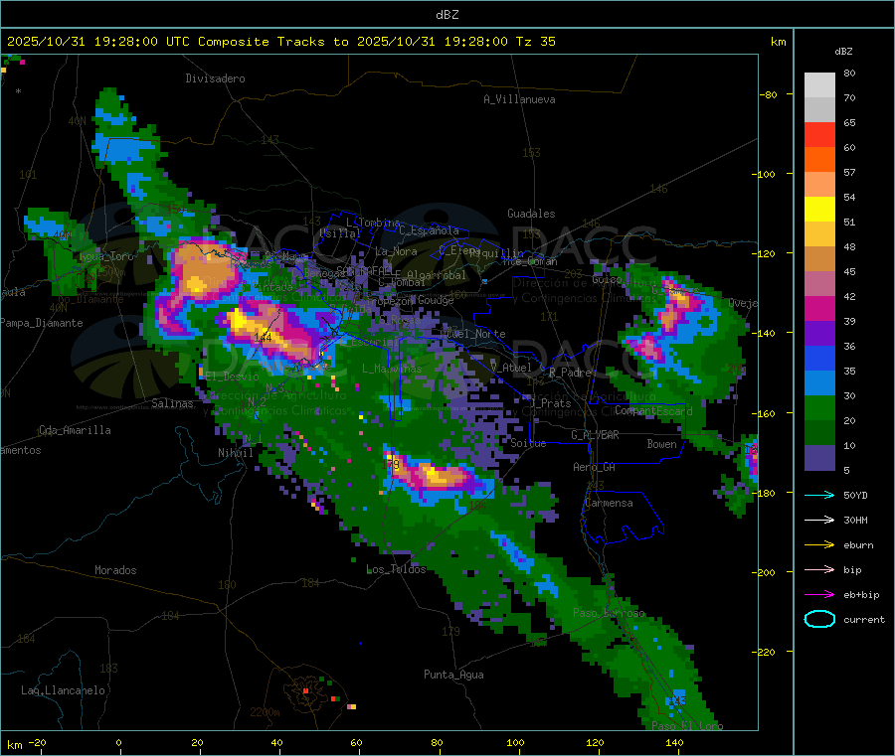895x756 pixels.
Task: Click the Los_Toldos map label
Action: click(x=396, y=569)
